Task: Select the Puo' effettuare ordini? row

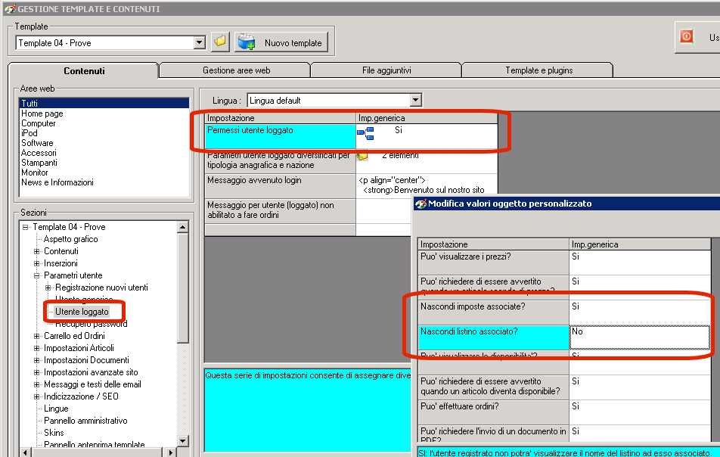Action: coord(494,412)
